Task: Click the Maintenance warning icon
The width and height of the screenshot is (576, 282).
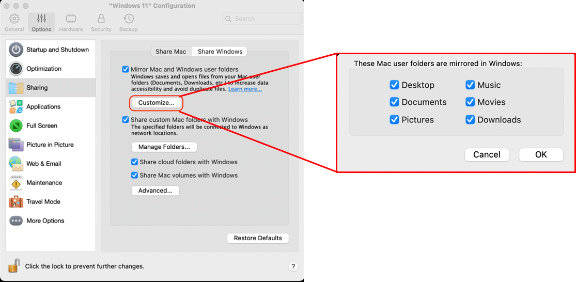Action: point(16,183)
